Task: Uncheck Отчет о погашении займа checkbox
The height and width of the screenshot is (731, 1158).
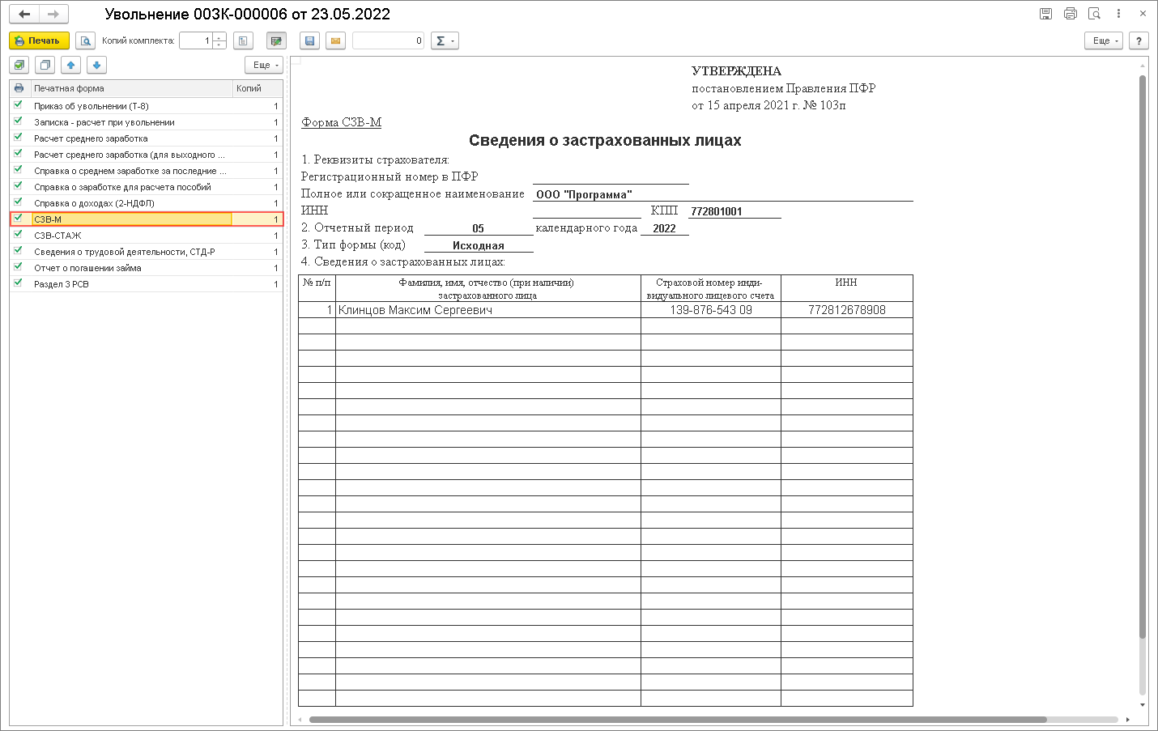Action: click(18, 267)
